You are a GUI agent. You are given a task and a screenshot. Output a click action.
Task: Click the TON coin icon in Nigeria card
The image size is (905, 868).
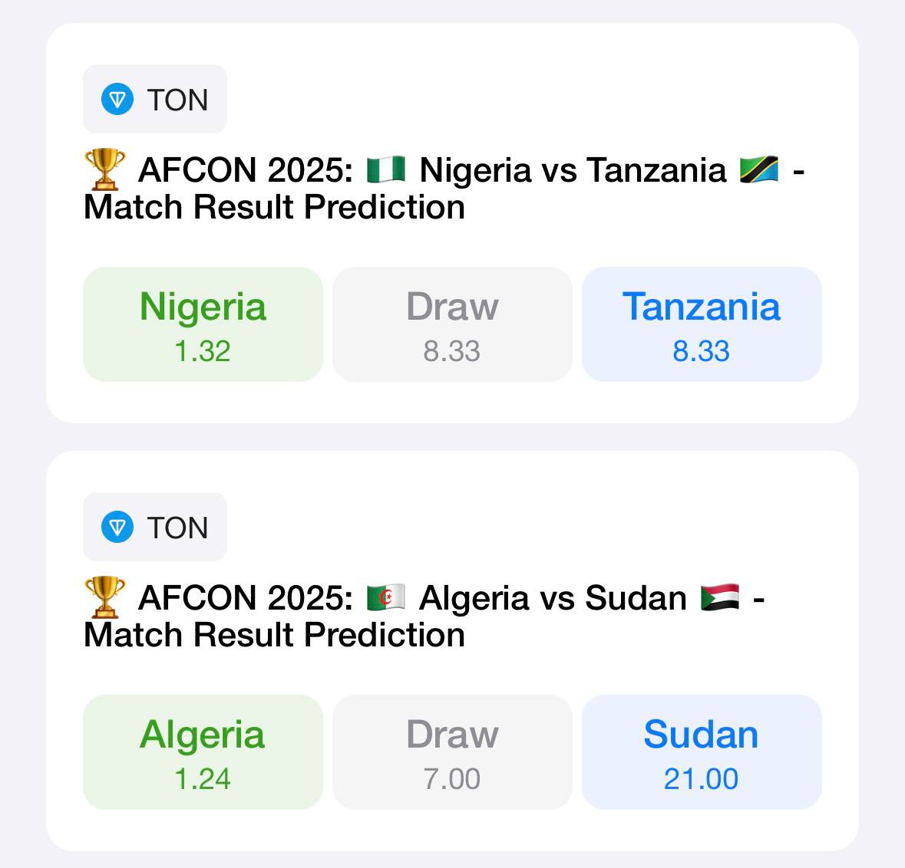[117, 100]
